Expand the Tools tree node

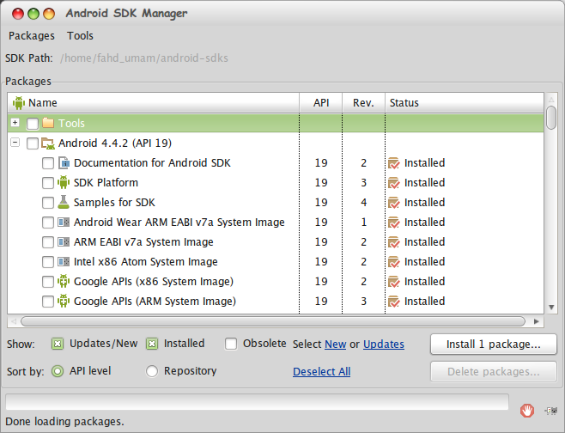click(x=15, y=124)
